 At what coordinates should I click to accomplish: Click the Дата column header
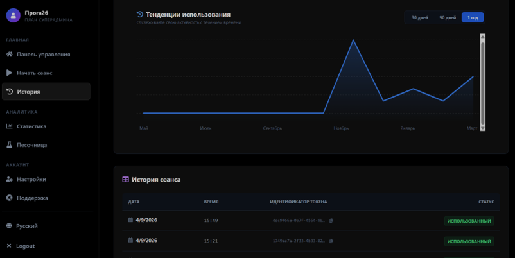click(134, 202)
